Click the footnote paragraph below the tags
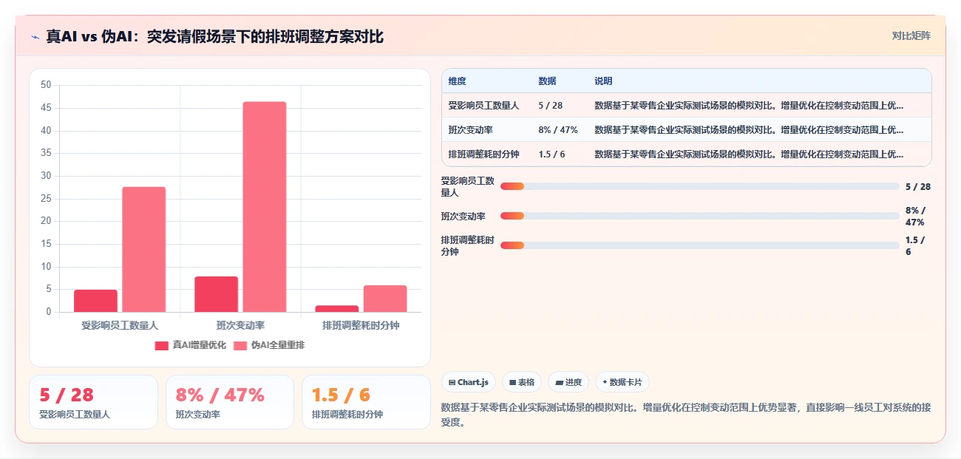The image size is (961, 459). [685, 415]
